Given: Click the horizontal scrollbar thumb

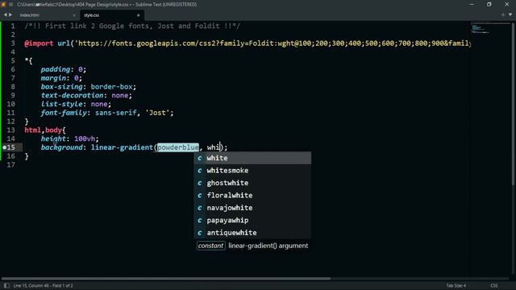Looking at the screenshot, I should coord(166,278).
